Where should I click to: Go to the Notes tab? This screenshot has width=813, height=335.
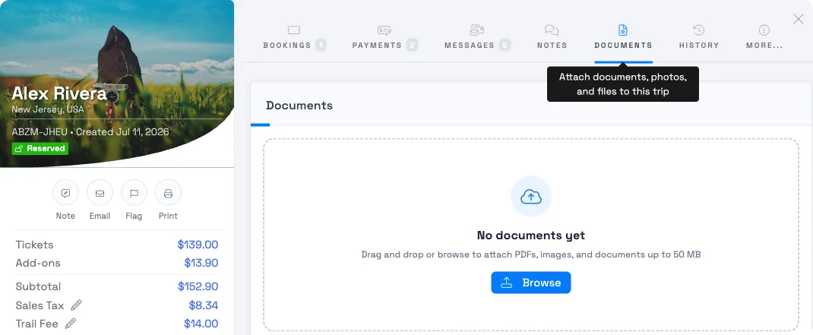pos(552,38)
